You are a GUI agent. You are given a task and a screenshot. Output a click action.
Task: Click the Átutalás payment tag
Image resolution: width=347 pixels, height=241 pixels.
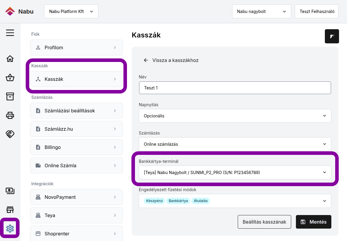pos(201,201)
